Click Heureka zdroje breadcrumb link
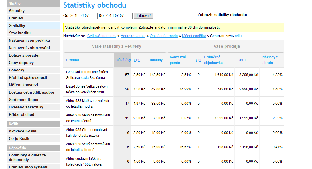Viewport: 312px width, 169px height. click(x=133, y=36)
